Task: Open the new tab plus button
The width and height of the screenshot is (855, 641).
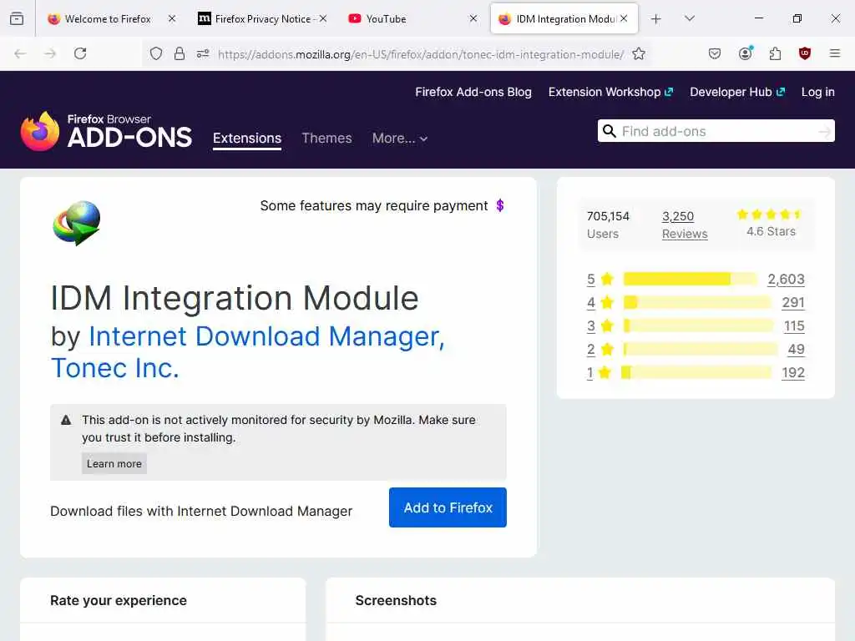Action: tap(656, 18)
